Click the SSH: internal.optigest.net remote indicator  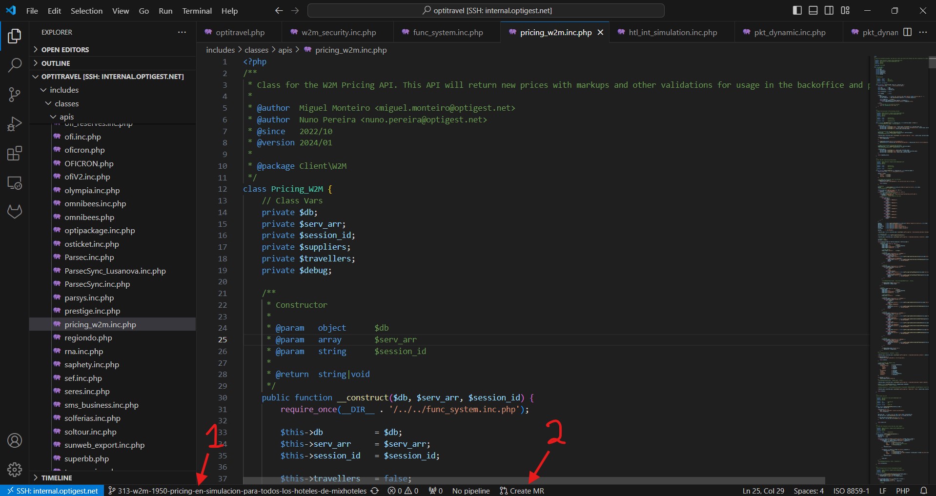(x=52, y=491)
